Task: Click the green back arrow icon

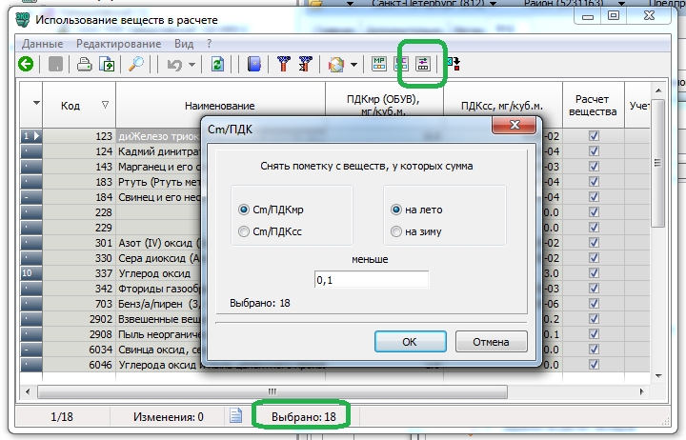Action: [x=26, y=65]
